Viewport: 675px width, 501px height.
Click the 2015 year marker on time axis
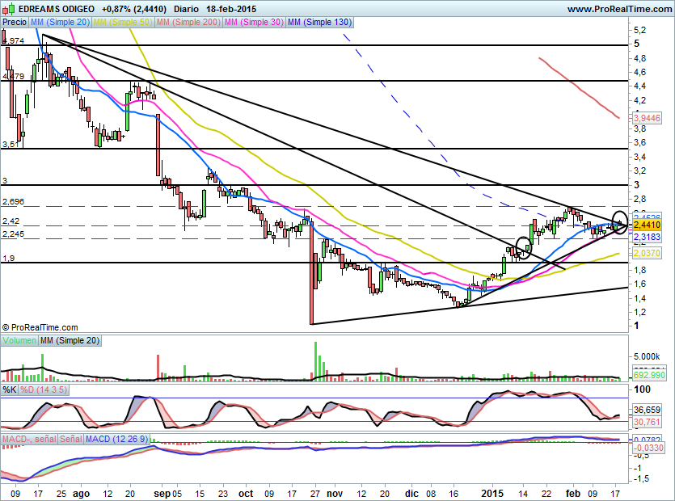pos(492,494)
